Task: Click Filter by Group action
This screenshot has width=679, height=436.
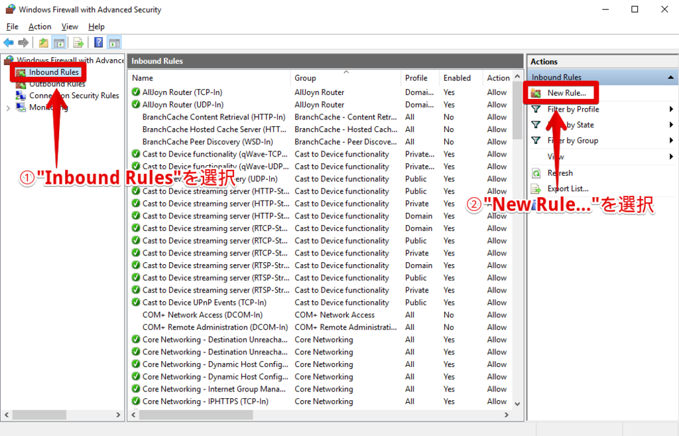Action: [x=572, y=141]
